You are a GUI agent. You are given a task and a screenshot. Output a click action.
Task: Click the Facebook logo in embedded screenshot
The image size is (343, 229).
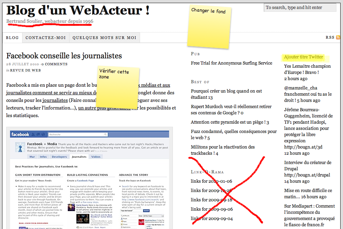click(20, 134)
